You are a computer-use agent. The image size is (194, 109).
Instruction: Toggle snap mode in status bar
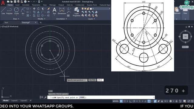(x=125, y=101)
